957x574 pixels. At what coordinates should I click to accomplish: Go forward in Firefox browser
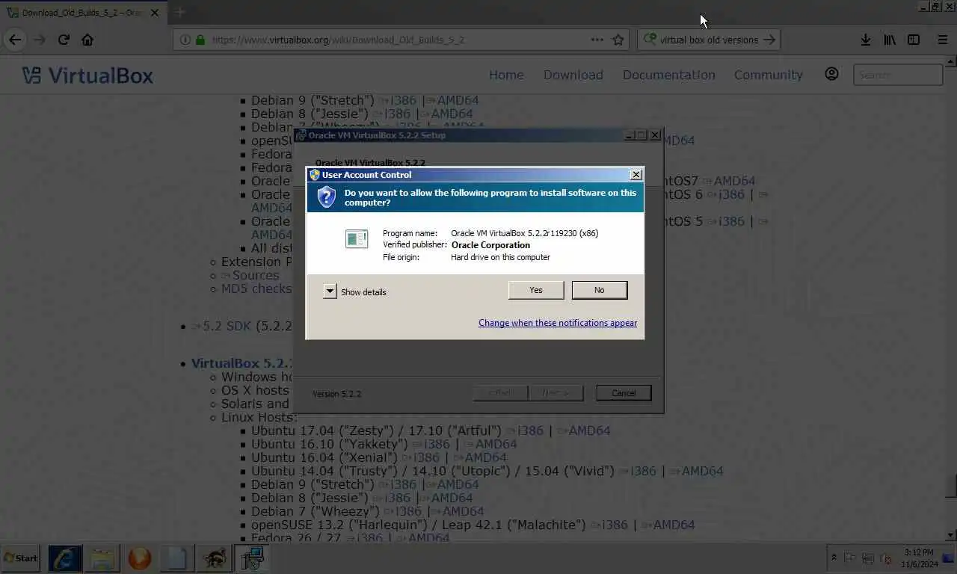pos(40,40)
